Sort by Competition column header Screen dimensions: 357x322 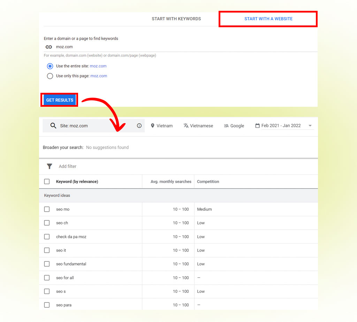208,182
